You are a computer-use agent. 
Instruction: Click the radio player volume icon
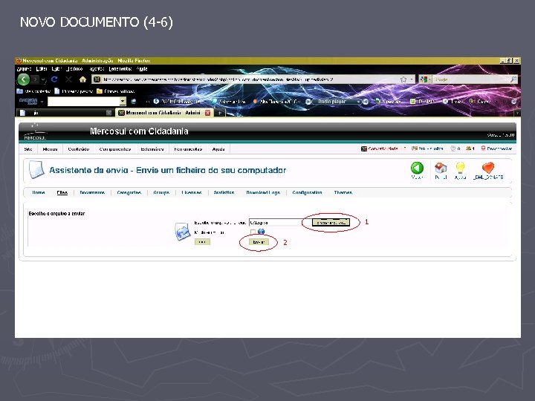[366, 102]
